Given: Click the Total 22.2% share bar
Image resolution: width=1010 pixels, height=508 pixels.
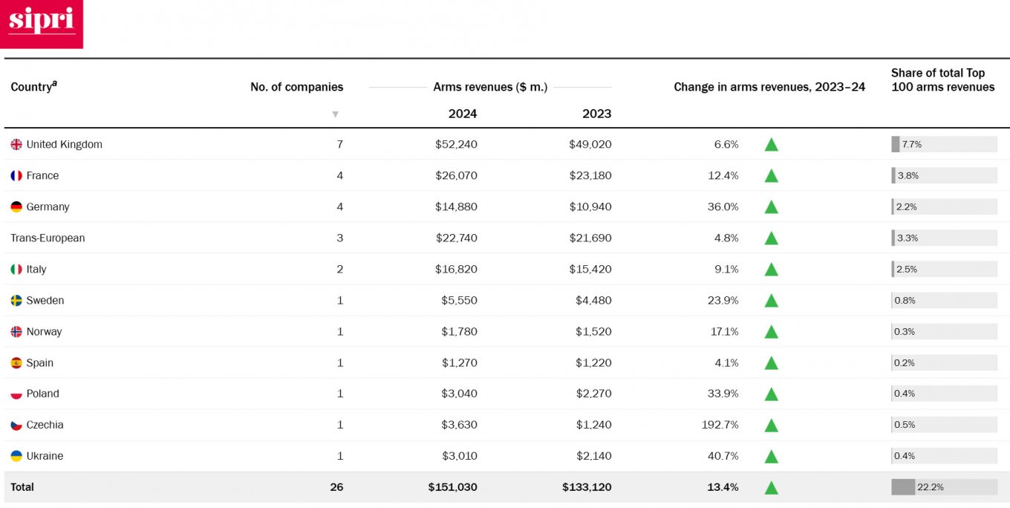Looking at the screenshot, I should tap(944, 487).
